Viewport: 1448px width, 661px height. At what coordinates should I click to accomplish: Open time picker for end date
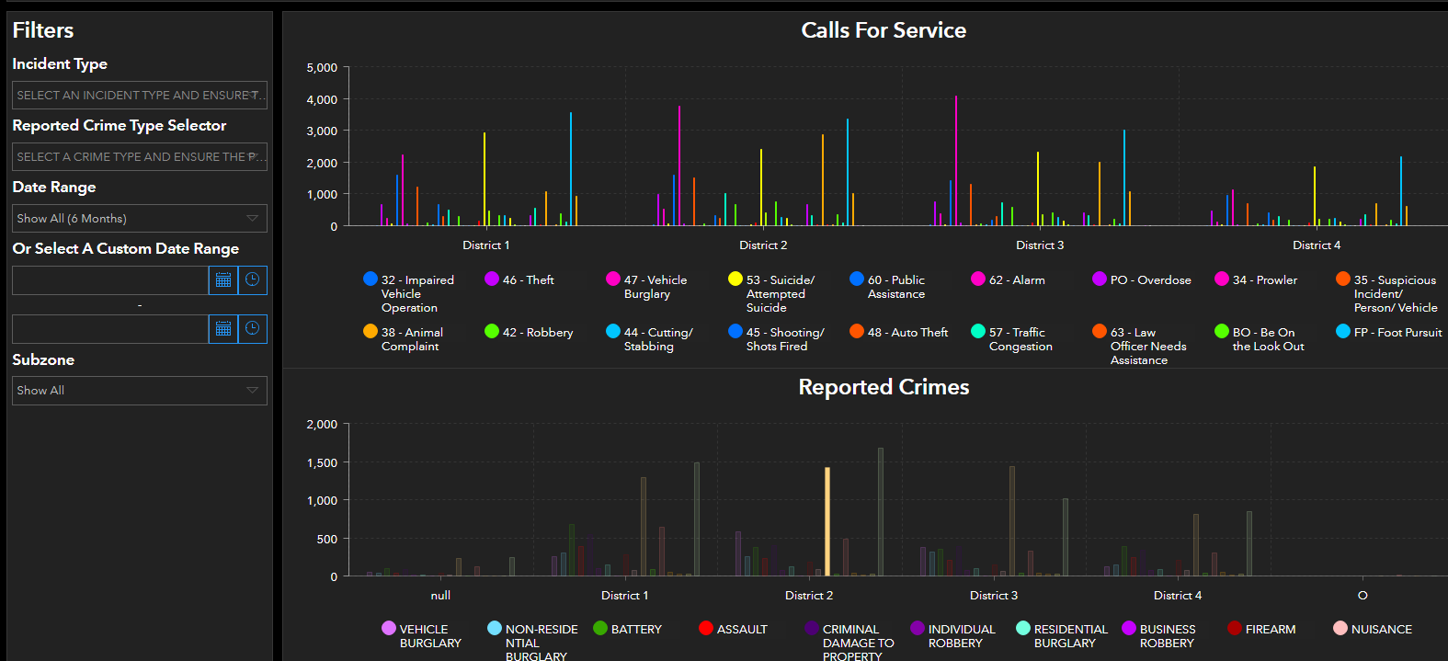pyautogui.click(x=253, y=328)
